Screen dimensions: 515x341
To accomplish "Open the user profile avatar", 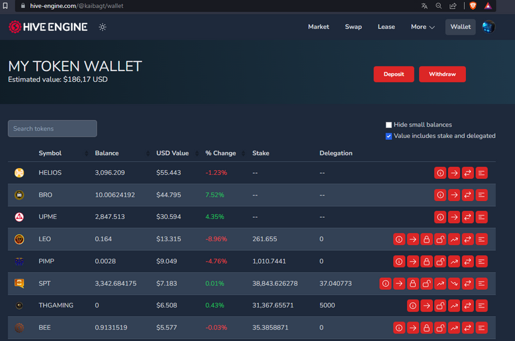I will point(488,27).
